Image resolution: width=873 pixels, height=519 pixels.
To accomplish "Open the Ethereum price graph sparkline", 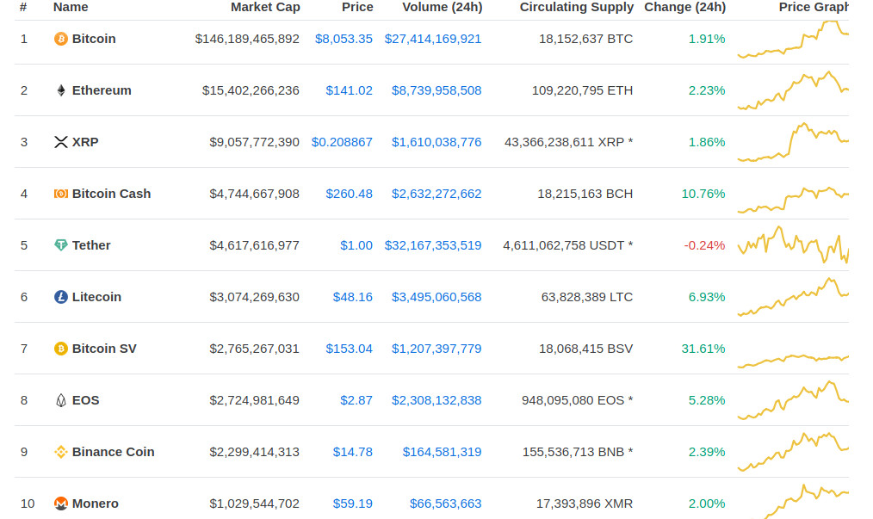I will click(x=793, y=90).
